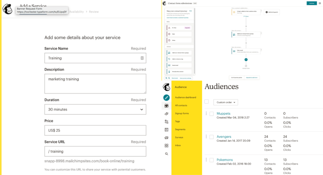Viewport: 323px width, 175px height.
Task: Select palette action Add to or remove from group
Action: point(179,53)
